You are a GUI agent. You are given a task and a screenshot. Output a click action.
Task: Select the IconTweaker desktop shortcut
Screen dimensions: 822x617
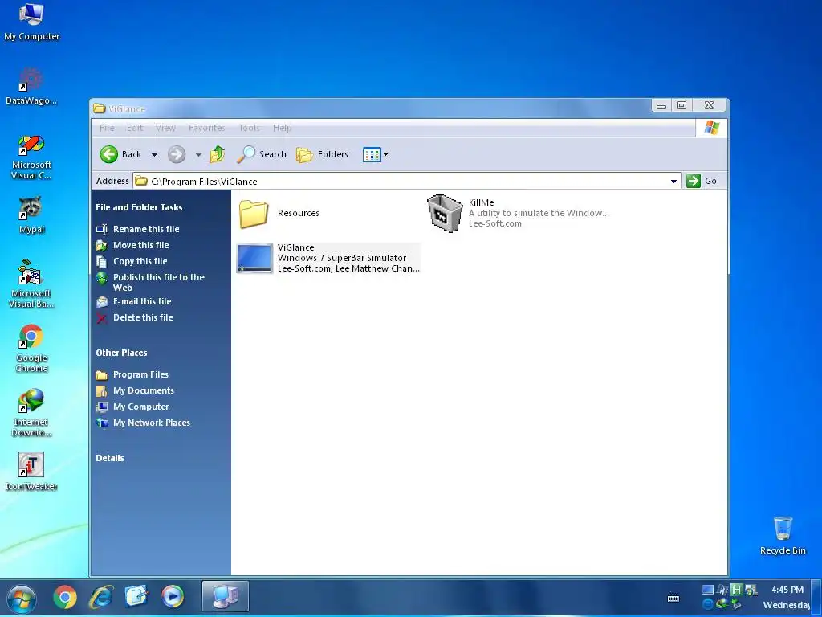coord(31,472)
